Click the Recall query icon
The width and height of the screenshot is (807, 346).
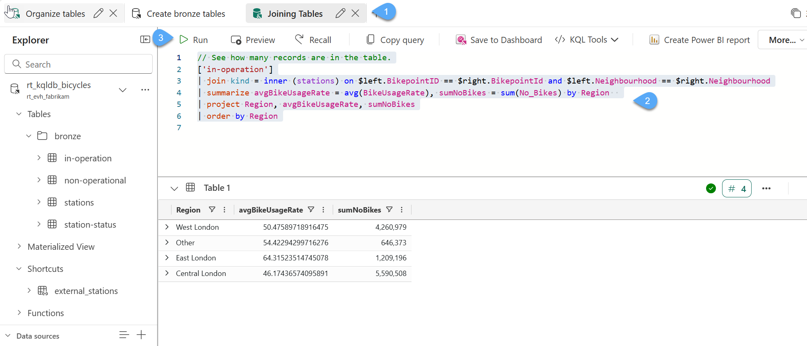point(299,39)
